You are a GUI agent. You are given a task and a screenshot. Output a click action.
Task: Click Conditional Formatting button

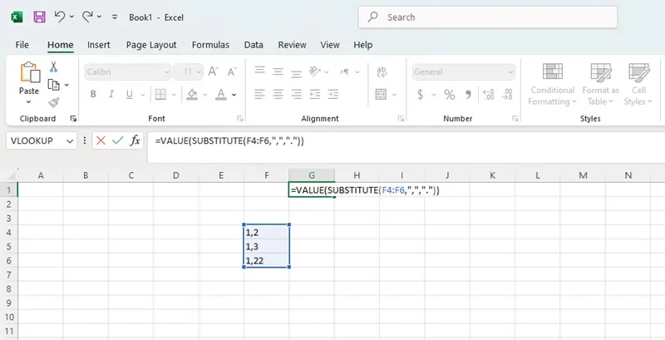(552, 84)
